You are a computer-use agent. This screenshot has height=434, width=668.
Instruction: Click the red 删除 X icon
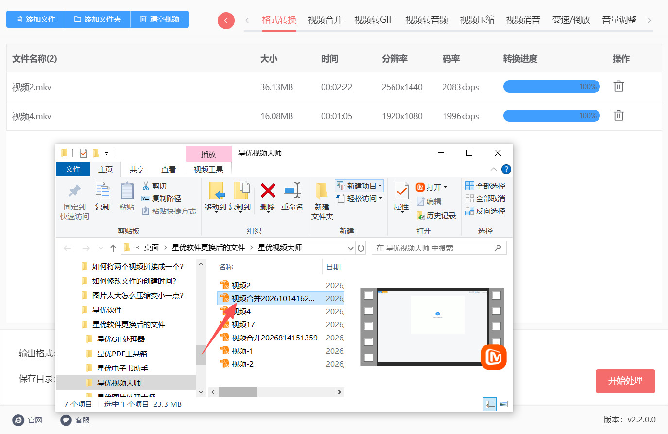click(268, 190)
